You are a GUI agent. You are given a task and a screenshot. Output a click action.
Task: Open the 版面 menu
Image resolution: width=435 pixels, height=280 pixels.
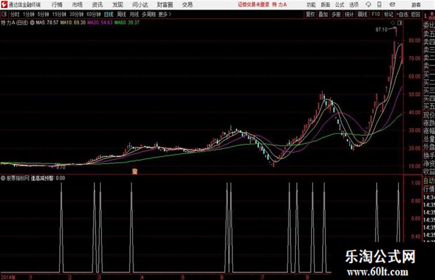[325, 5]
